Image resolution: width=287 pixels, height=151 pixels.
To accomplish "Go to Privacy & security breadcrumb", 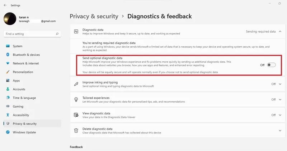I will point(94,16).
